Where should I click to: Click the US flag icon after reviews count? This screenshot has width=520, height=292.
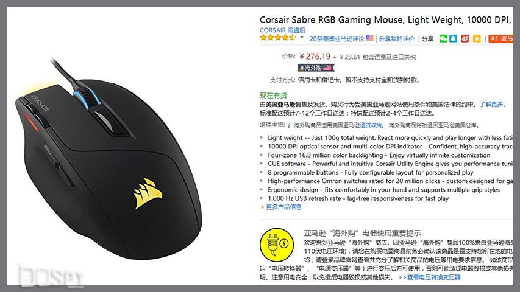click(x=369, y=38)
